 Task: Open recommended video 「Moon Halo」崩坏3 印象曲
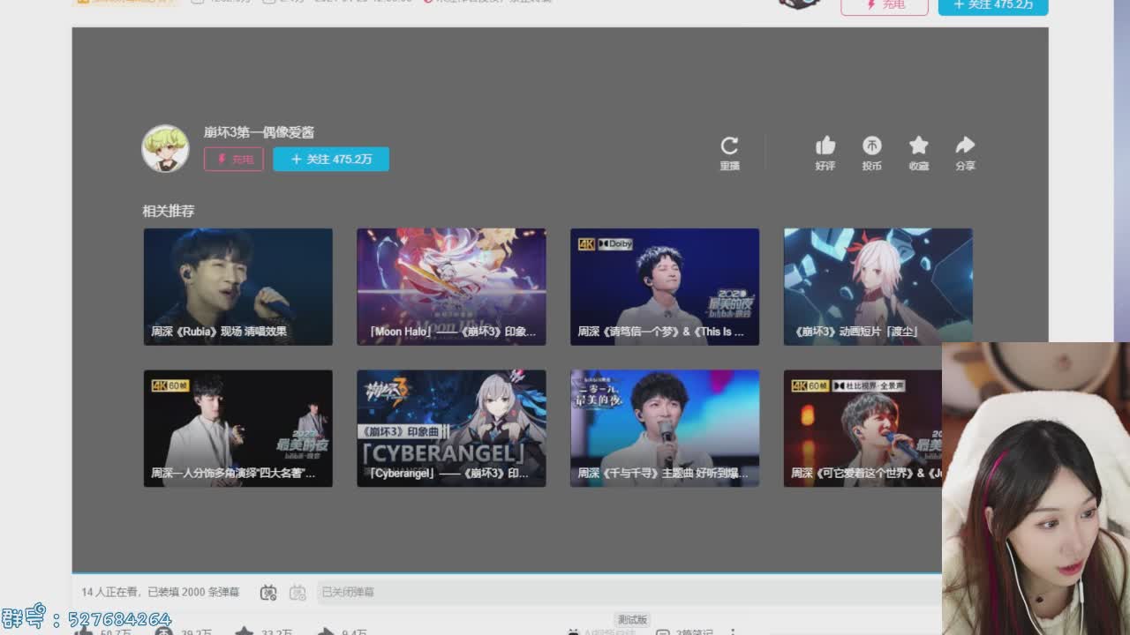point(451,287)
